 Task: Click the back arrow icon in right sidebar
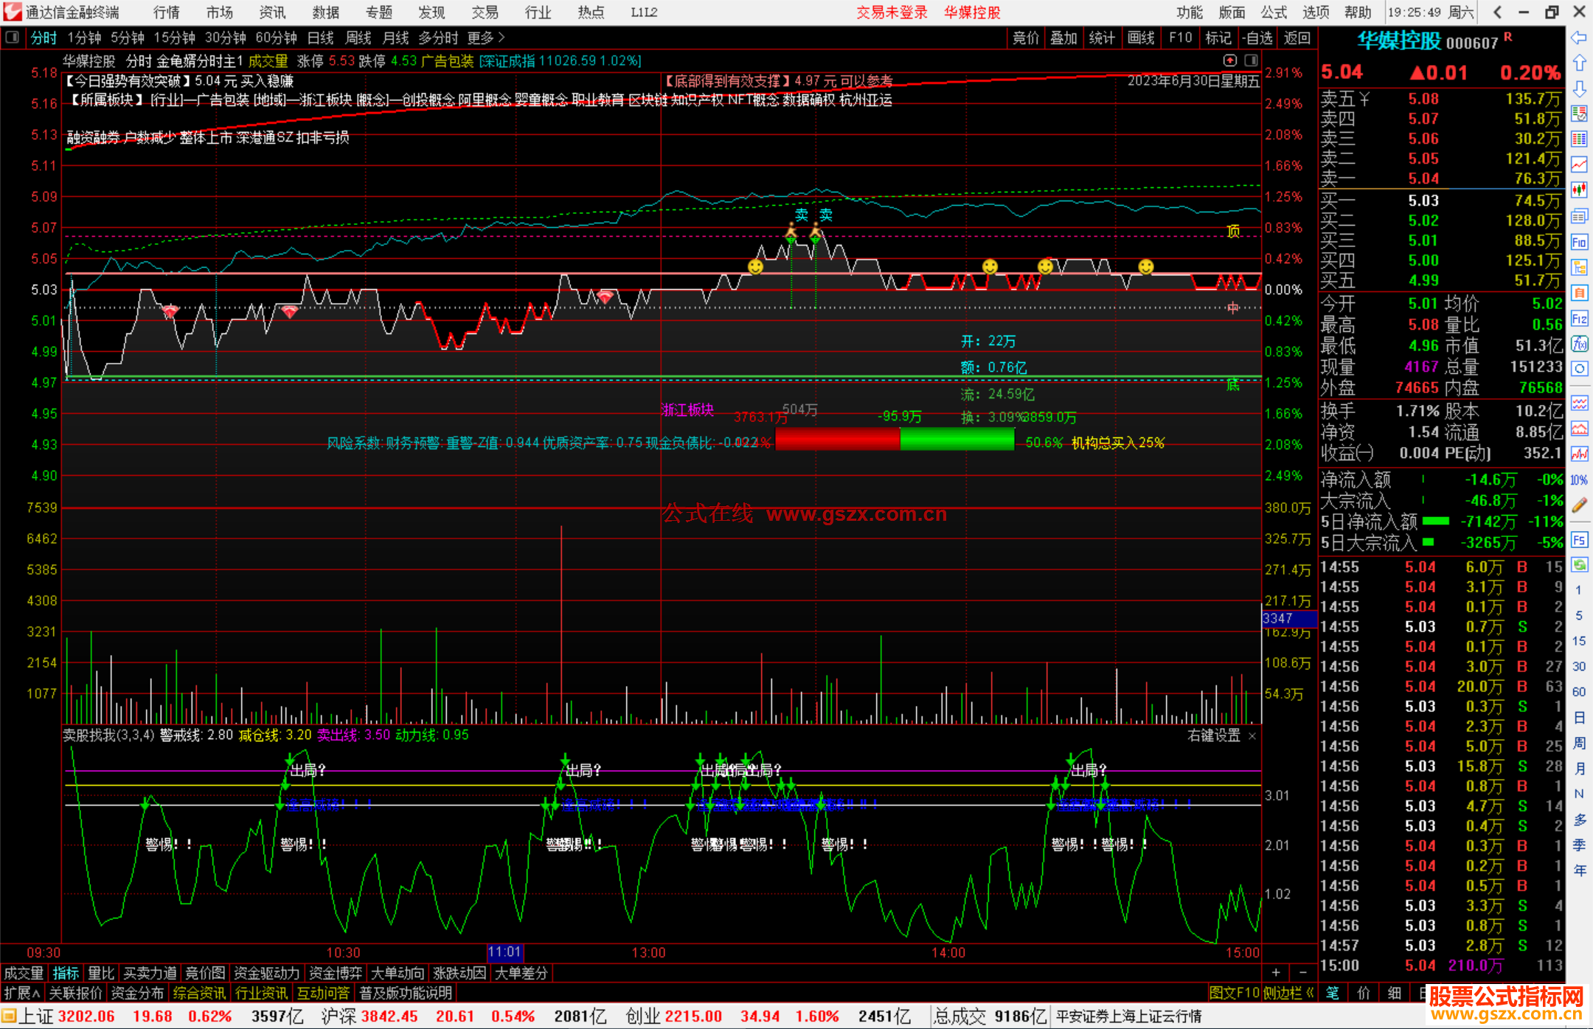tap(1579, 38)
